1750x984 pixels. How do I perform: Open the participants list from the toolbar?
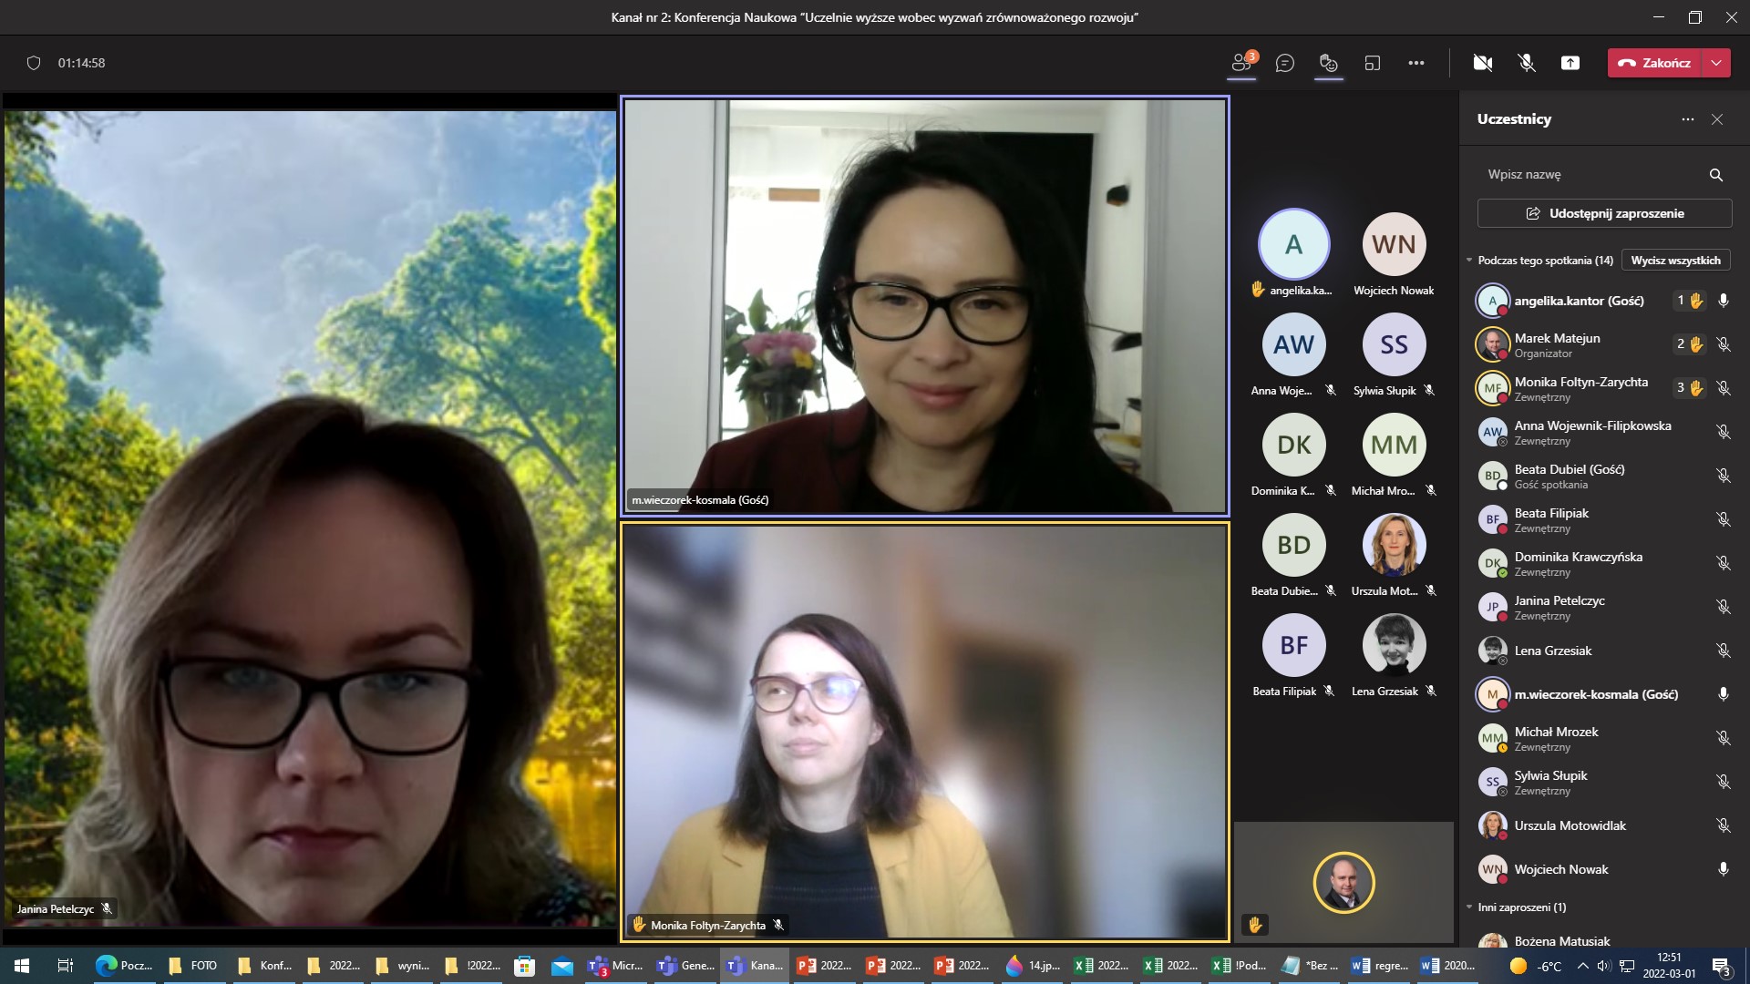1240,63
